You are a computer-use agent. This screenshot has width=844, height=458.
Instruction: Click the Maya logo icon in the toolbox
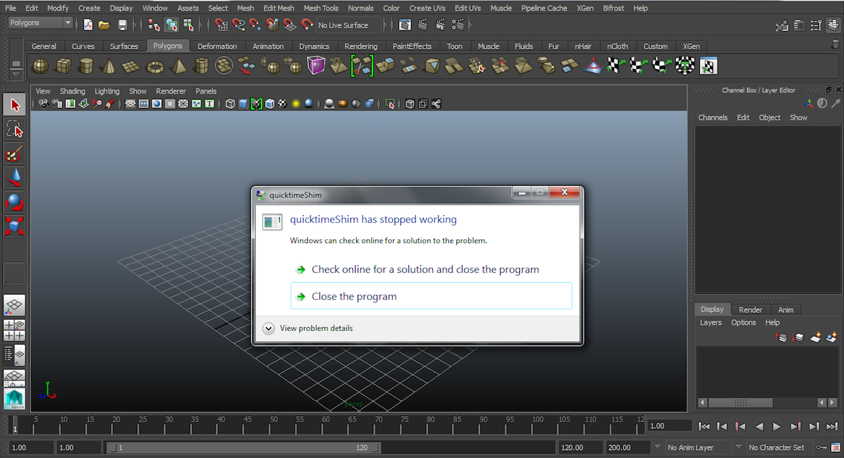click(x=15, y=399)
